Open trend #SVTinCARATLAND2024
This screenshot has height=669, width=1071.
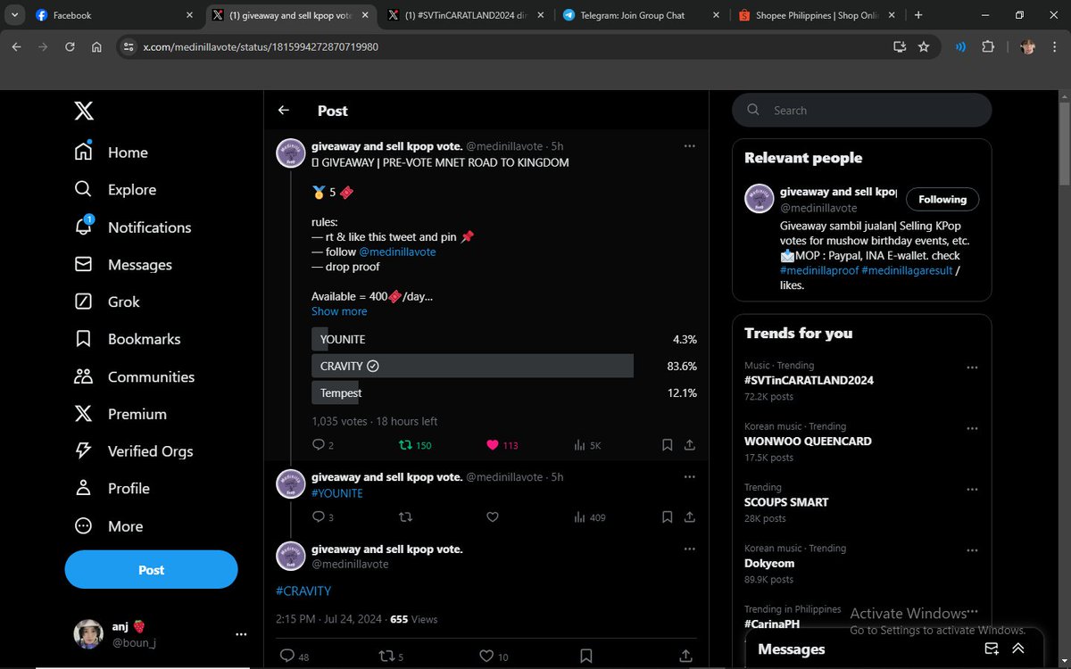click(809, 380)
